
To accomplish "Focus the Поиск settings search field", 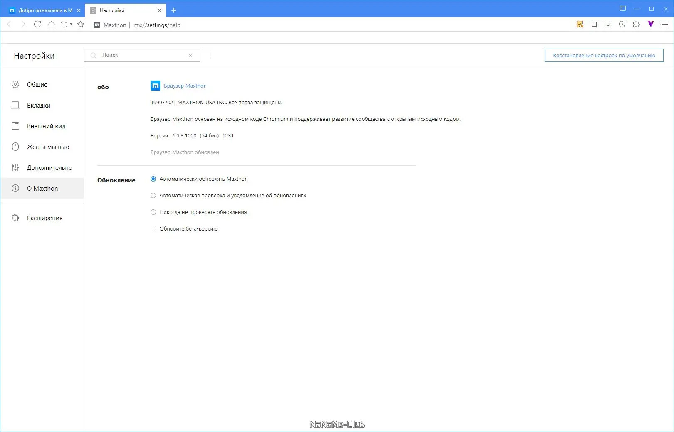I will 141,55.
